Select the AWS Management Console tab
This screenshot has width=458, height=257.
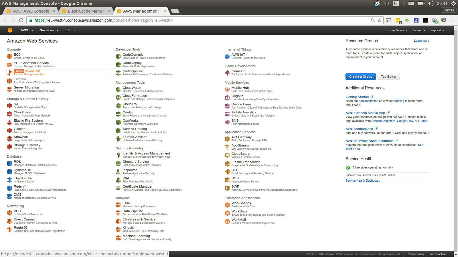coord(141,11)
